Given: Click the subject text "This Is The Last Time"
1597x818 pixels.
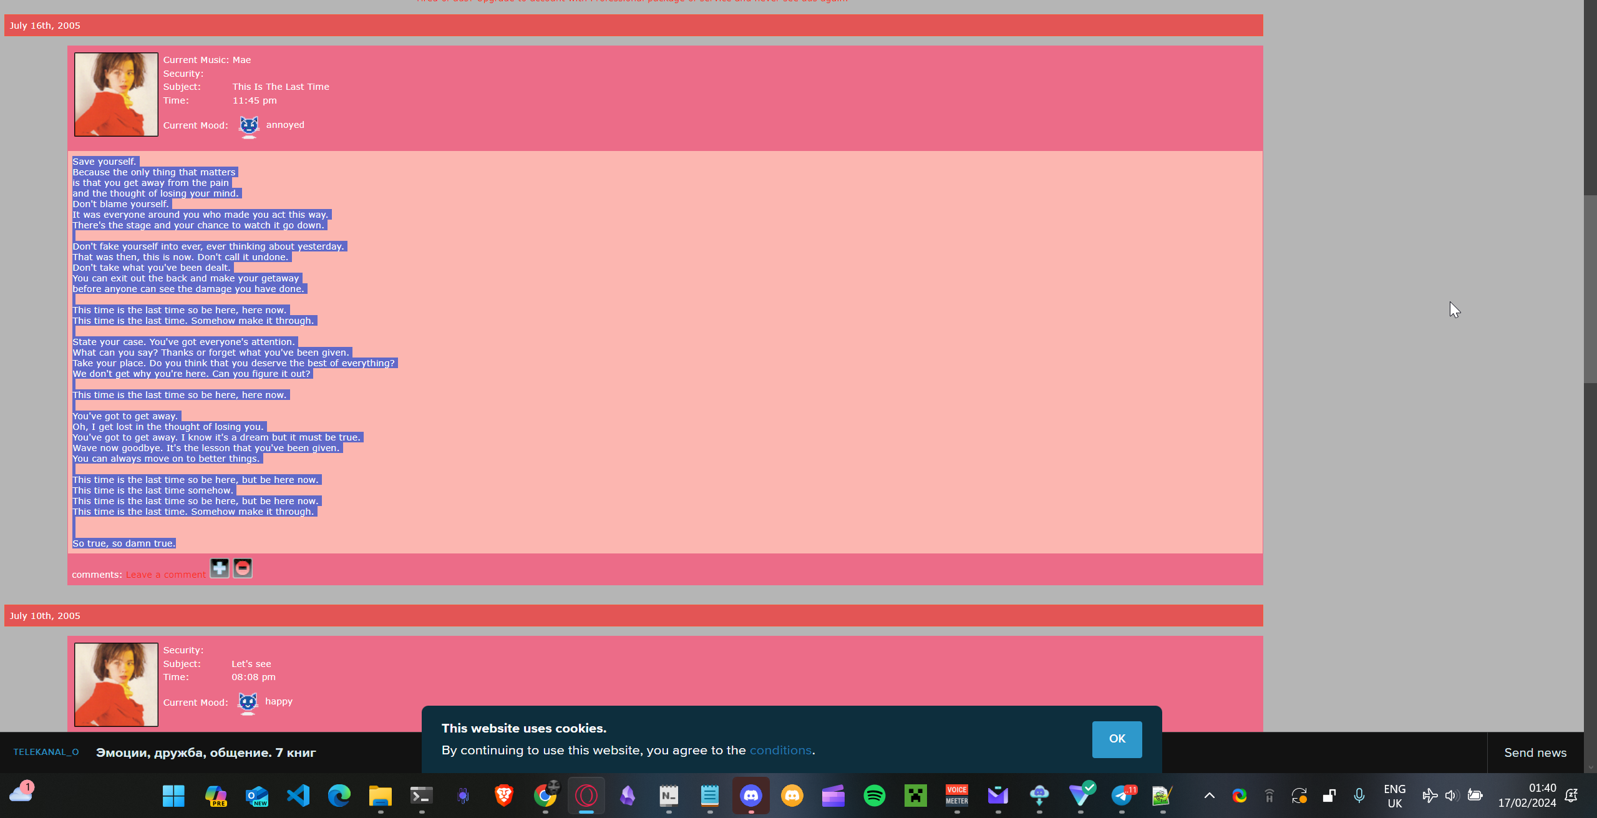Looking at the screenshot, I should 281,87.
